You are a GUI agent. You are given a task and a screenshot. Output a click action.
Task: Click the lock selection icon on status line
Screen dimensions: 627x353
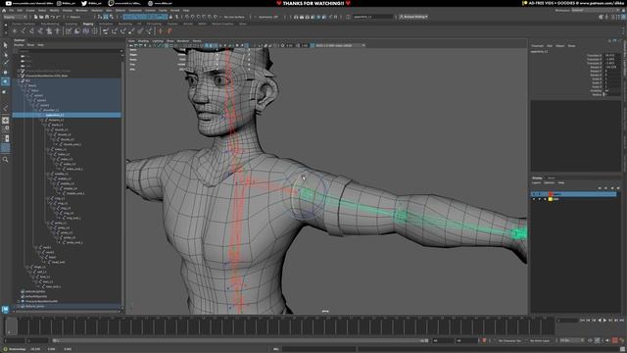[171, 17]
